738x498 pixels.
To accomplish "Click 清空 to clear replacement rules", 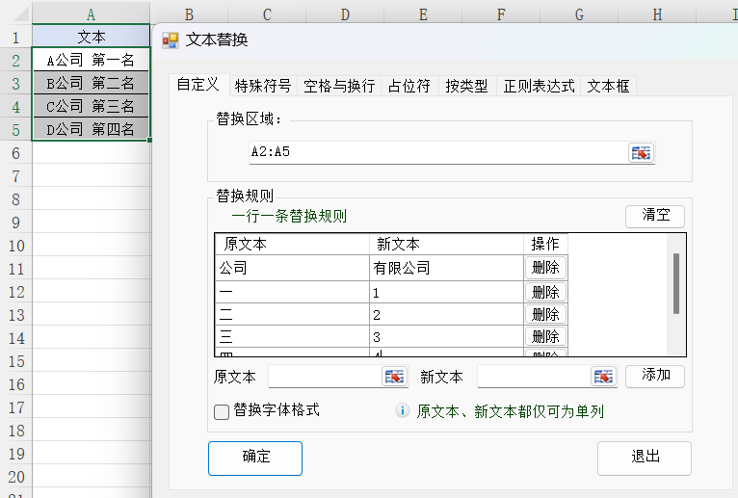I will 655,216.
